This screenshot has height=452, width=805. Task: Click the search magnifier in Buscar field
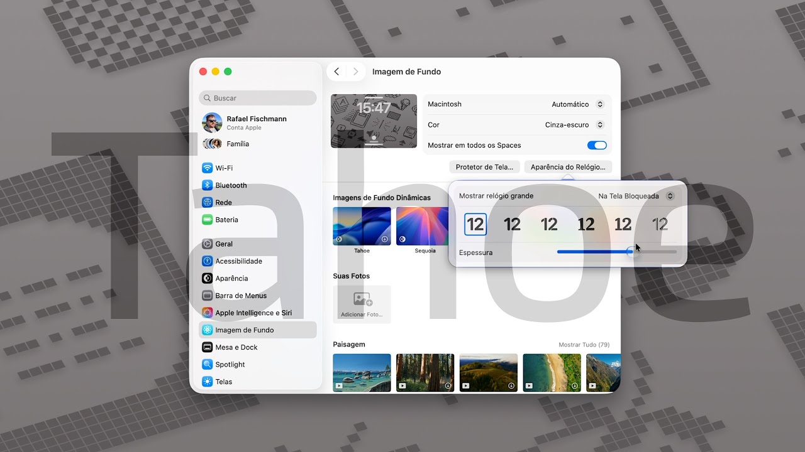point(207,98)
